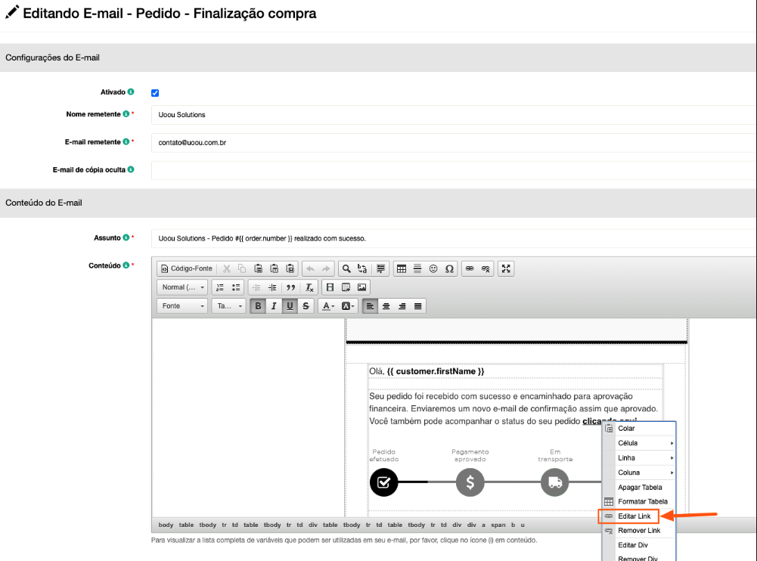Click Paste as plain text icon
The width and height of the screenshot is (757, 561).
click(x=275, y=268)
